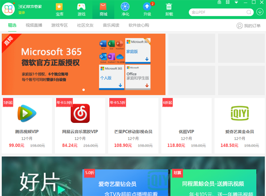Click the 148.50元 price on 爱奇艺黄金会员

[x=229, y=145]
